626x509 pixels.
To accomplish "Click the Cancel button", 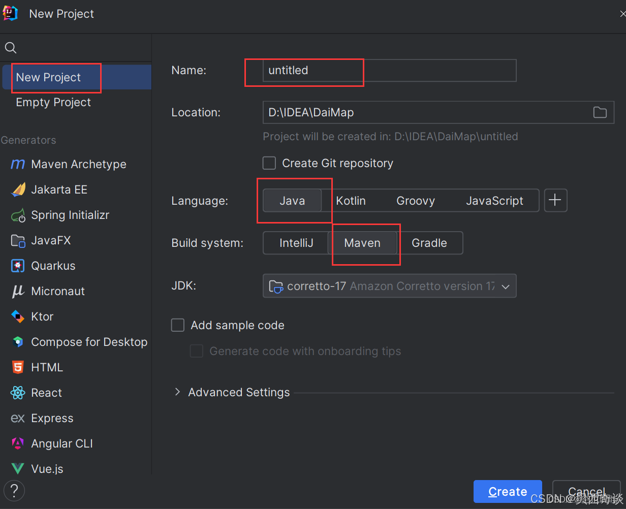I will pos(586,491).
